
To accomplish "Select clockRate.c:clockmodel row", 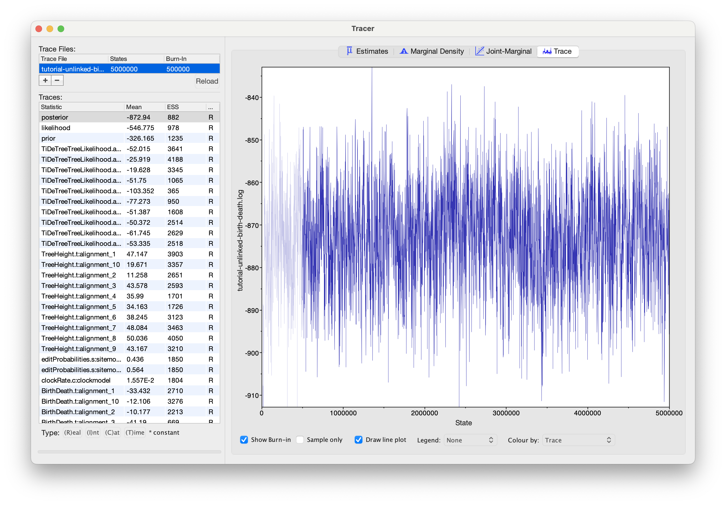I will click(x=129, y=380).
